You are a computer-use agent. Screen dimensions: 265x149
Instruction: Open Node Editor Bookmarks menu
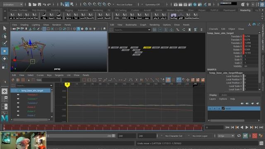tap(131, 25)
